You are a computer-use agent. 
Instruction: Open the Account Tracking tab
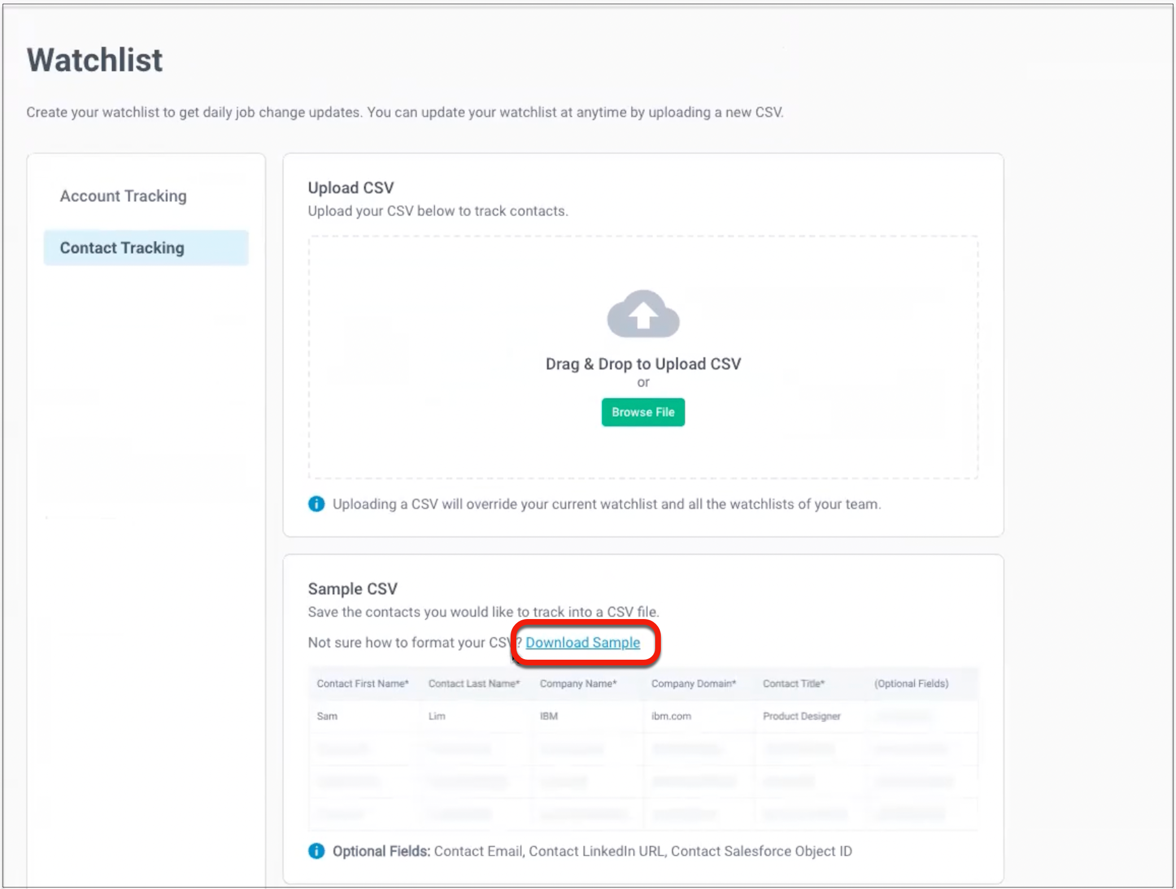(123, 196)
